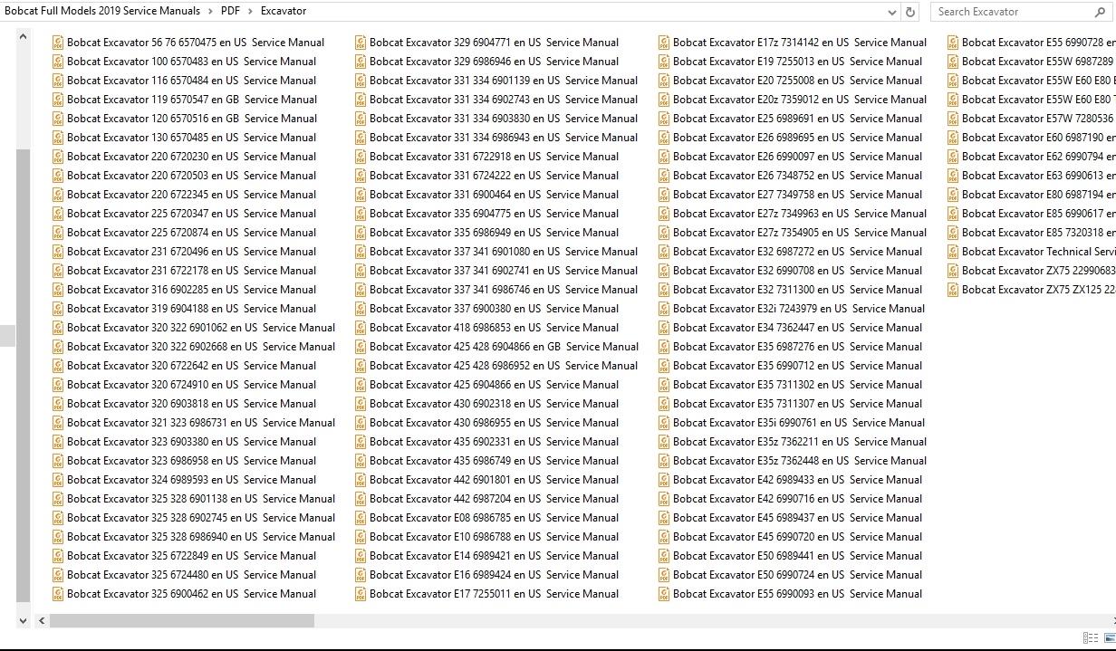Screen dimensions: 1116x651
Task: Click PDF icon of Excavator 324 6989593 manual
Action: coord(58,480)
